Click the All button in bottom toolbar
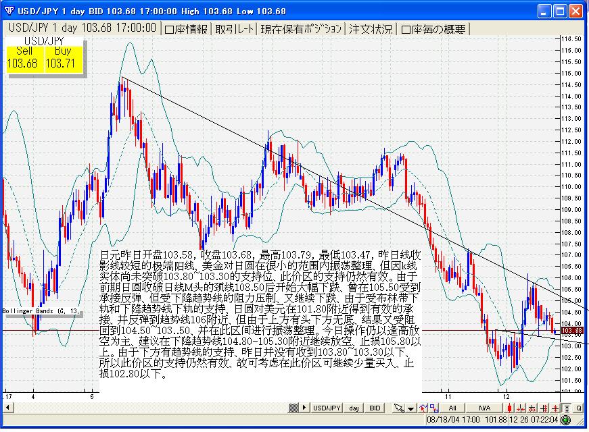 coord(452,408)
